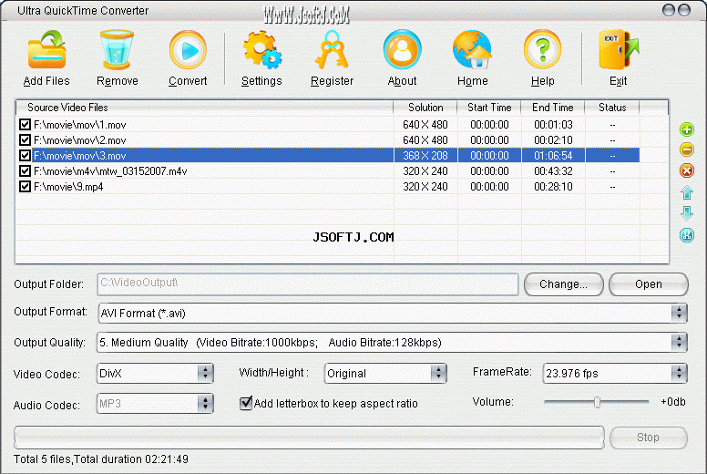
Task: Click the red X clear icon beside list
Action: pos(687,170)
